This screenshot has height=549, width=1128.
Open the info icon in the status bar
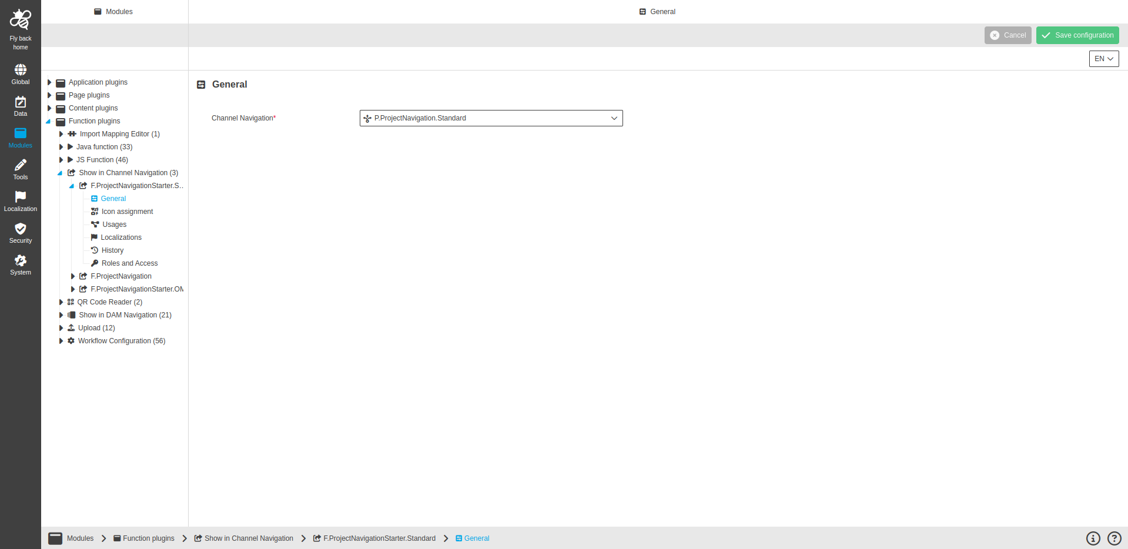(1093, 538)
